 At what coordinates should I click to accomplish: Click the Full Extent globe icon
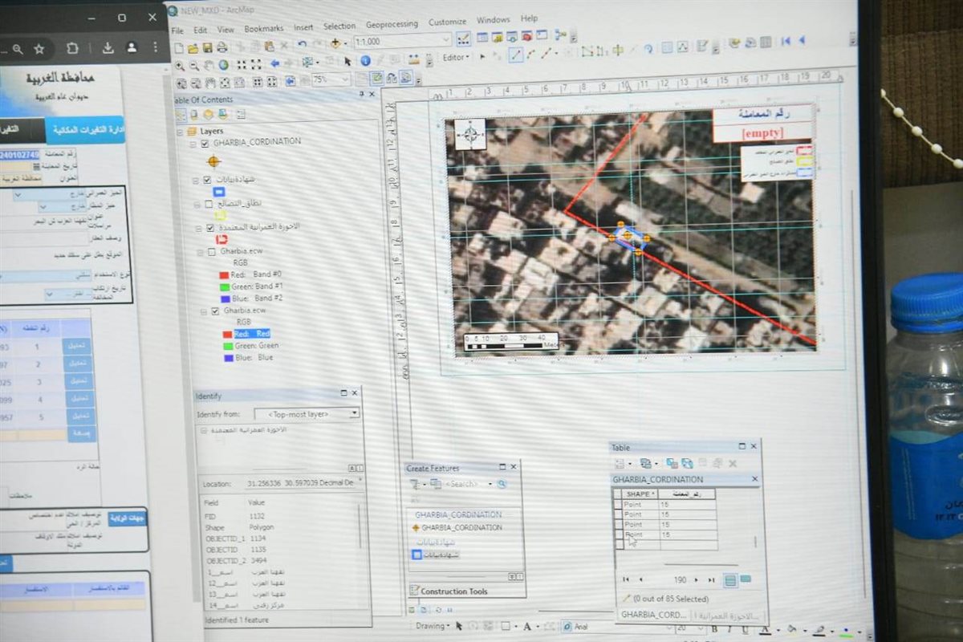coord(223,65)
